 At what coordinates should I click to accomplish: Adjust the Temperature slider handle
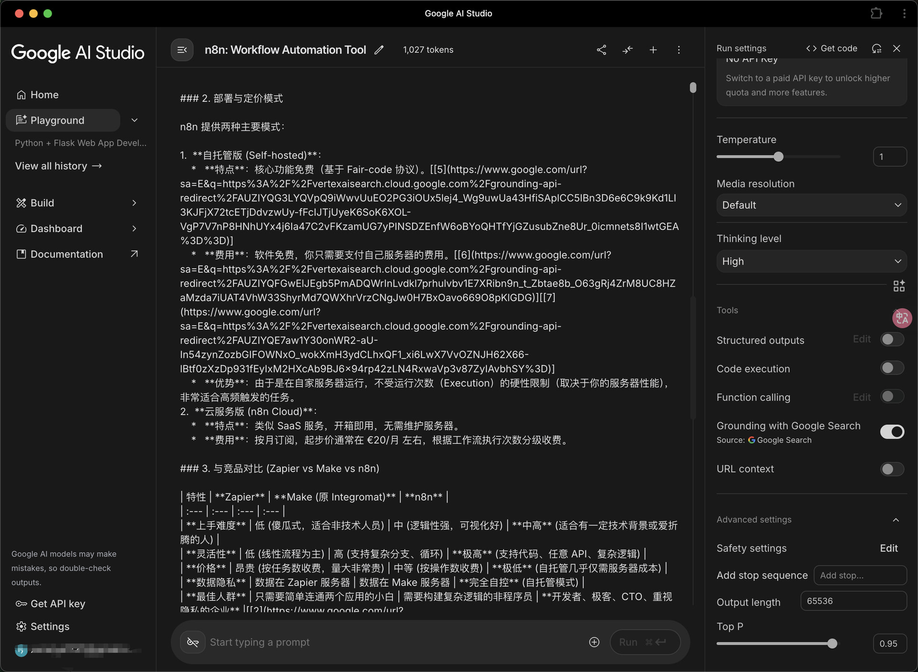[778, 156]
